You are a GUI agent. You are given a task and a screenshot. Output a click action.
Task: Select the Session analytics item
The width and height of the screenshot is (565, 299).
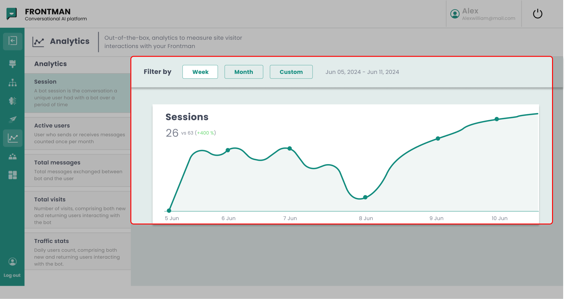[77, 93]
